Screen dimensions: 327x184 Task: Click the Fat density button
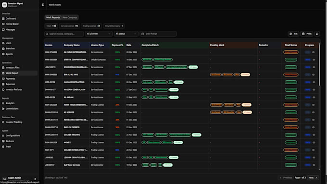[x=294, y=34]
